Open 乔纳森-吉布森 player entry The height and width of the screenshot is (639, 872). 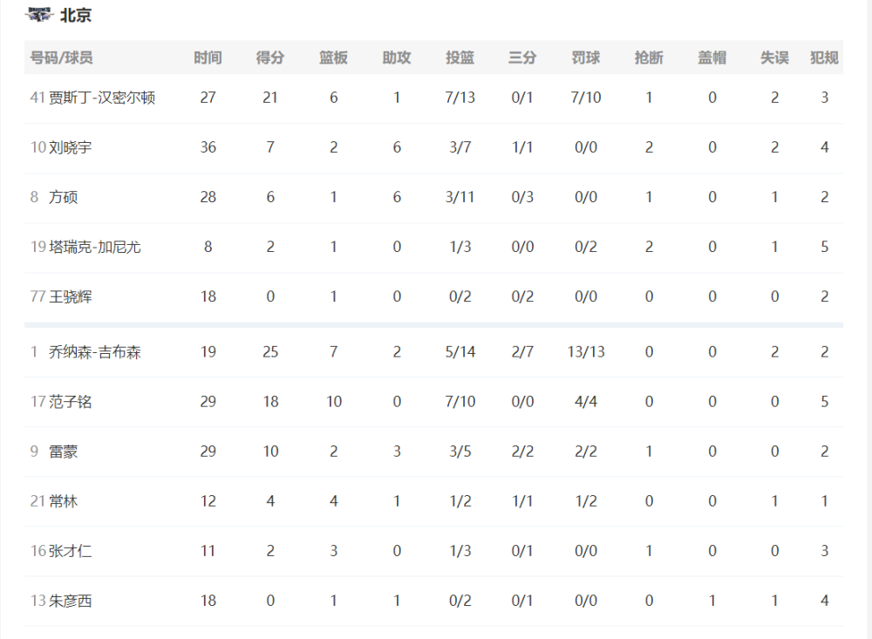click(95, 352)
